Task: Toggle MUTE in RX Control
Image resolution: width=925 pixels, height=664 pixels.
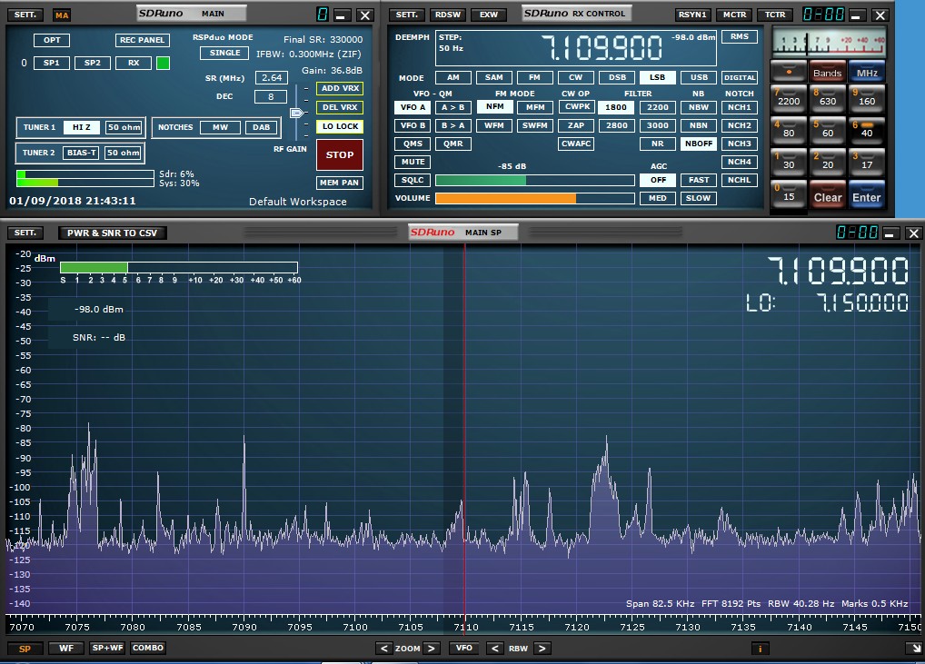Action: (x=413, y=162)
